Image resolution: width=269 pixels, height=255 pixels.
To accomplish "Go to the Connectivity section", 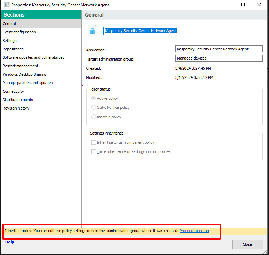I will coord(41,91).
